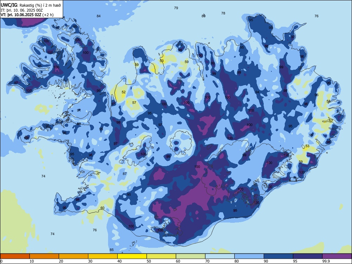Select the '94' value in the northeast interior
352x264 pixels.
pos(257,92)
